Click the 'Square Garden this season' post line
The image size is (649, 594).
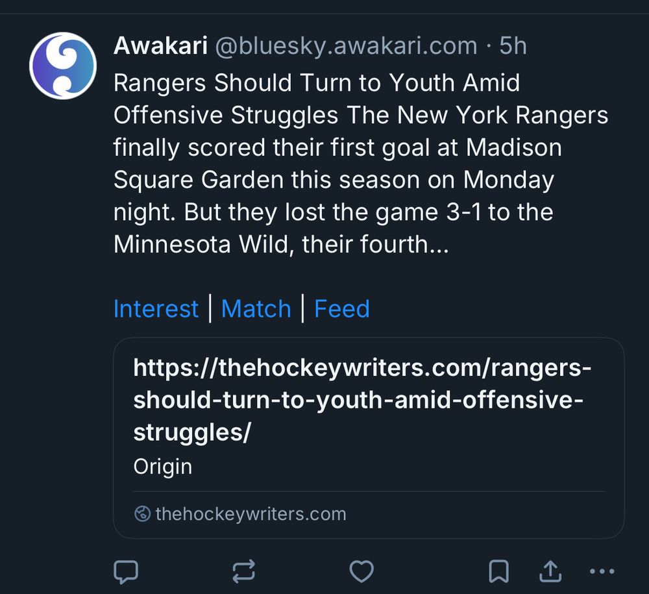click(x=334, y=180)
